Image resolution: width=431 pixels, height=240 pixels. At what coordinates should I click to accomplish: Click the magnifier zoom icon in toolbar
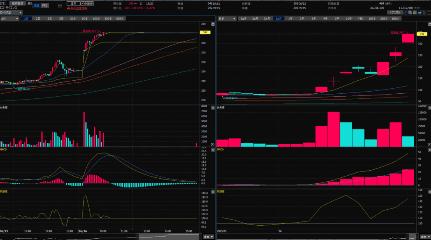[410, 12]
